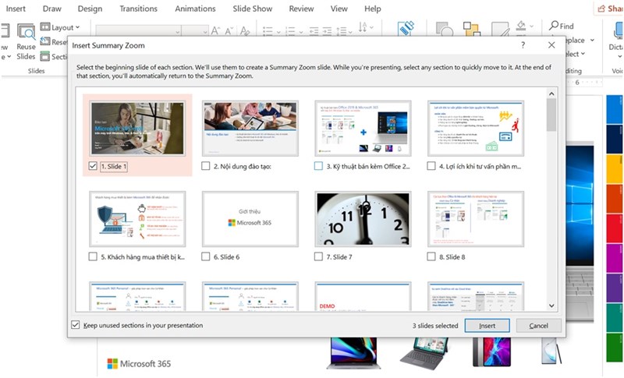Click the Shapes gallery icon
Image resolution: width=624 pixels, height=378 pixels.
tap(444, 30)
